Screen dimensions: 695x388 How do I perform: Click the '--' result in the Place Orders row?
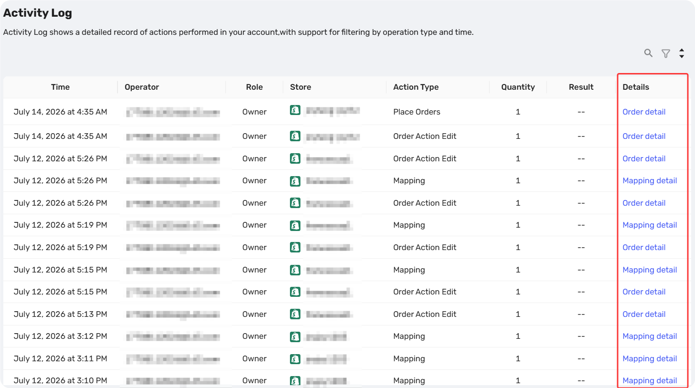point(581,112)
